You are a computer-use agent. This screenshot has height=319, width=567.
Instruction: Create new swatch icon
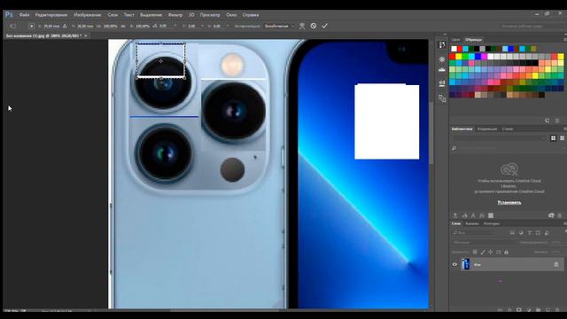click(x=548, y=121)
